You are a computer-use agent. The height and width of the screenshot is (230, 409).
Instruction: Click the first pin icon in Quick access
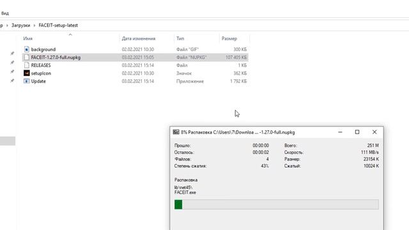click(12, 53)
